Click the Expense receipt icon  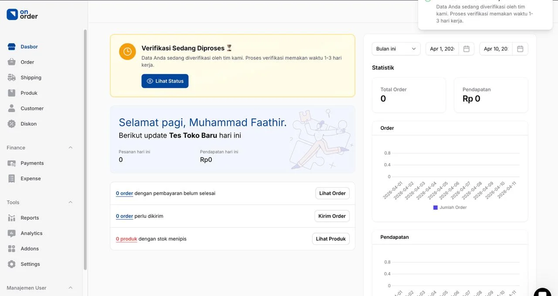coord(12,178)
